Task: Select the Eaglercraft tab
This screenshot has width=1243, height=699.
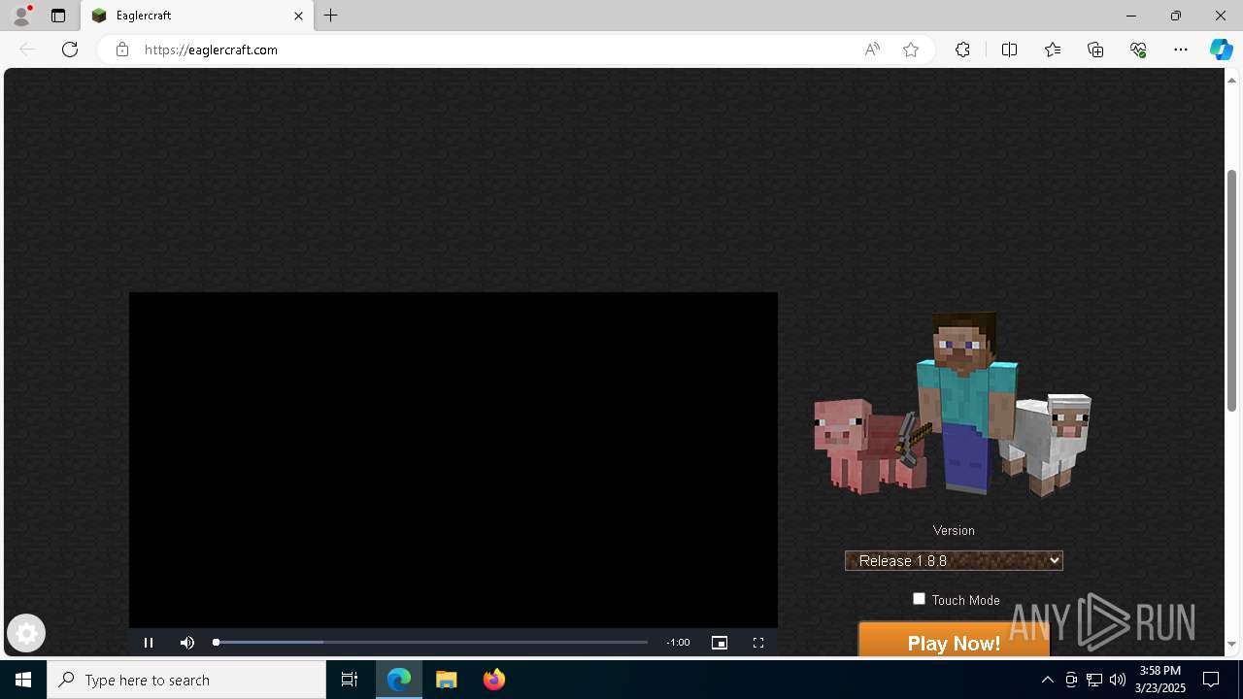Action: [x=197, y=16]
